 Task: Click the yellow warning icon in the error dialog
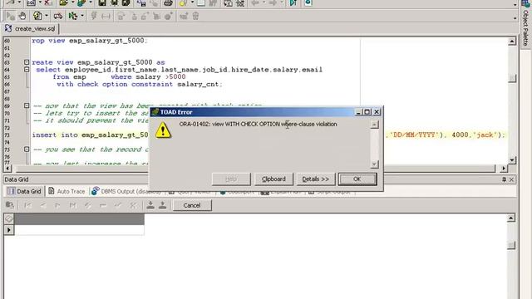pos(163,130)
